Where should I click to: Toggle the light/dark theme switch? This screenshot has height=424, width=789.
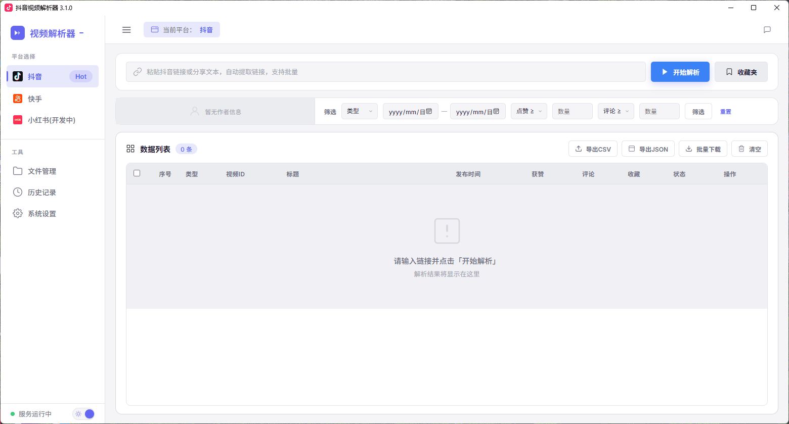click(84, 414)
